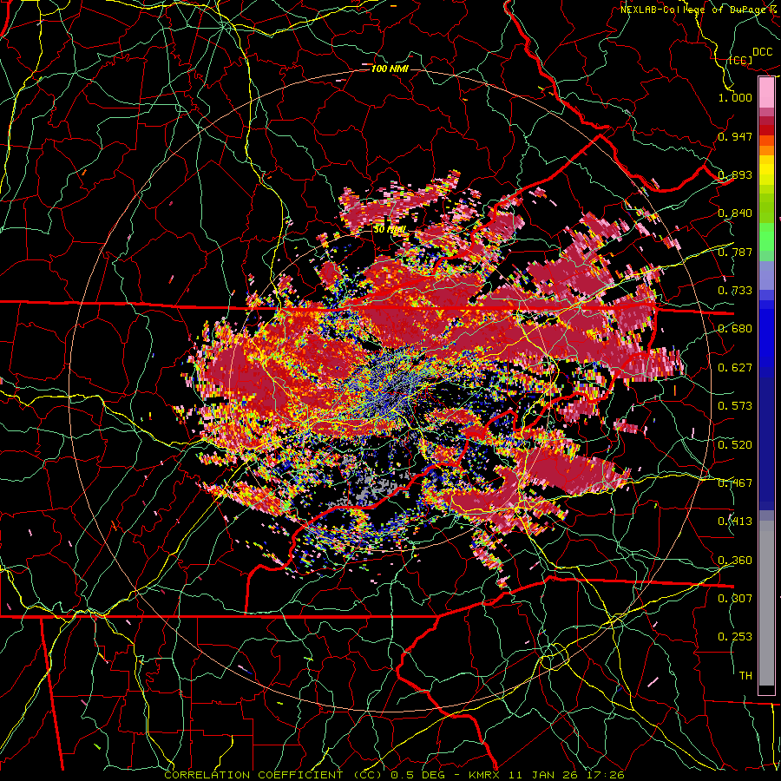Screen dimensions: 781x781
Task: Click the 0.253 scale value
Action: pos(735,637)
